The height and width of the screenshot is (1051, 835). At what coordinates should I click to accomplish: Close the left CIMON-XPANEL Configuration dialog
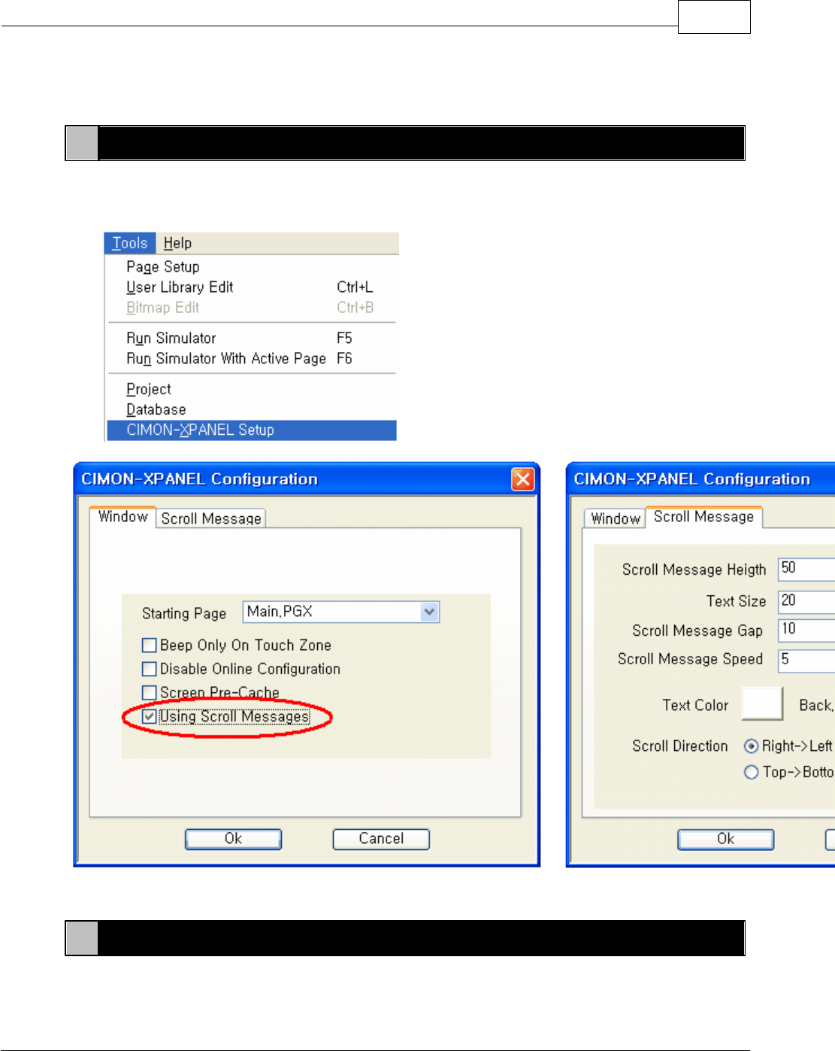point(522,479)
